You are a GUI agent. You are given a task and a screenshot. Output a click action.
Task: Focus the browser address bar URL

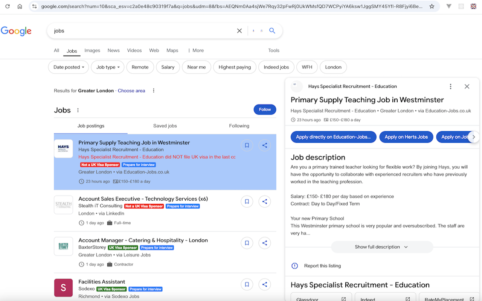232,6
